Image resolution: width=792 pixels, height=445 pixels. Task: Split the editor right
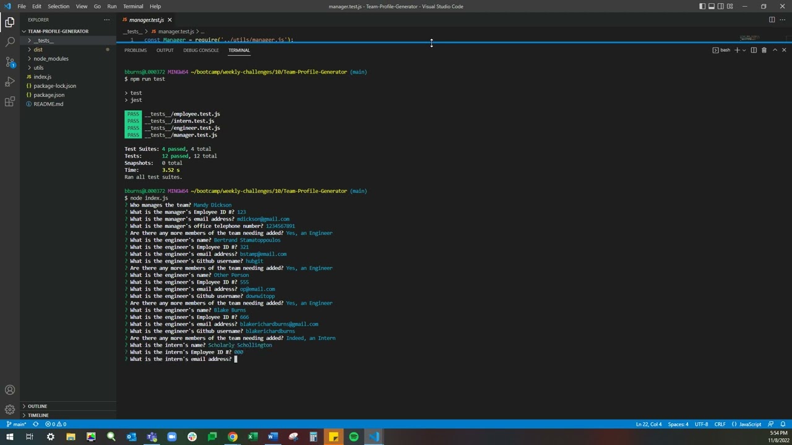point(772,20)
